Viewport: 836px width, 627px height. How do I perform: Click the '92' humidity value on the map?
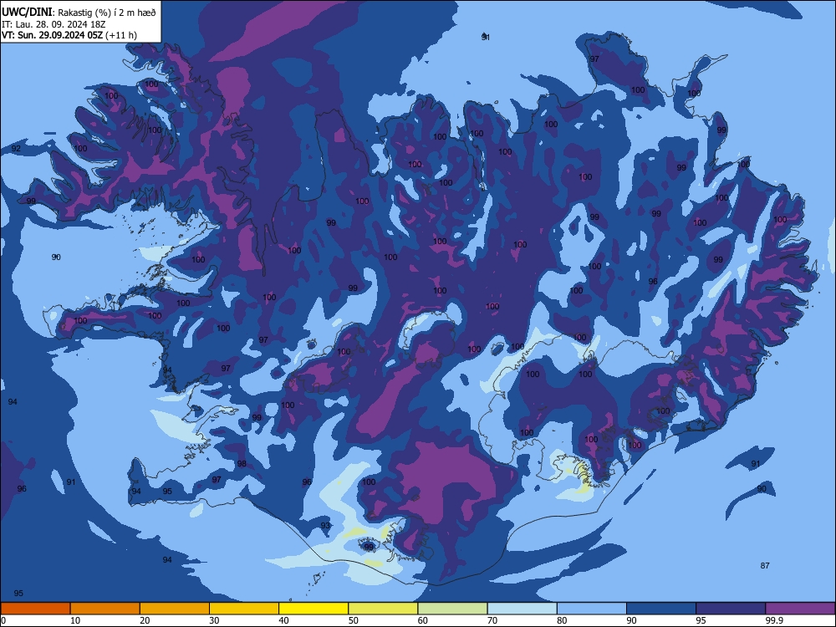pyautogui.click(x=16, y=148)
